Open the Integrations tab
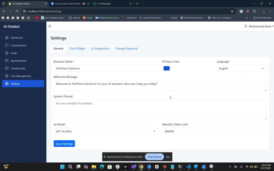 click(x=100, y=48)
